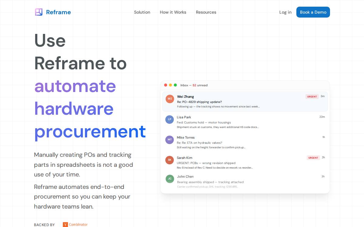This screenshot has width=364, height=227.
Task: Click the yellow window dot in Inbox mockup
Action: point(170,85)
